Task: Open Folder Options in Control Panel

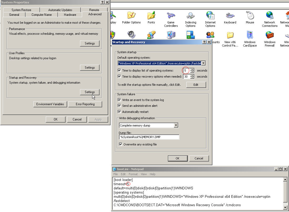Action: [x=131, y=18]
